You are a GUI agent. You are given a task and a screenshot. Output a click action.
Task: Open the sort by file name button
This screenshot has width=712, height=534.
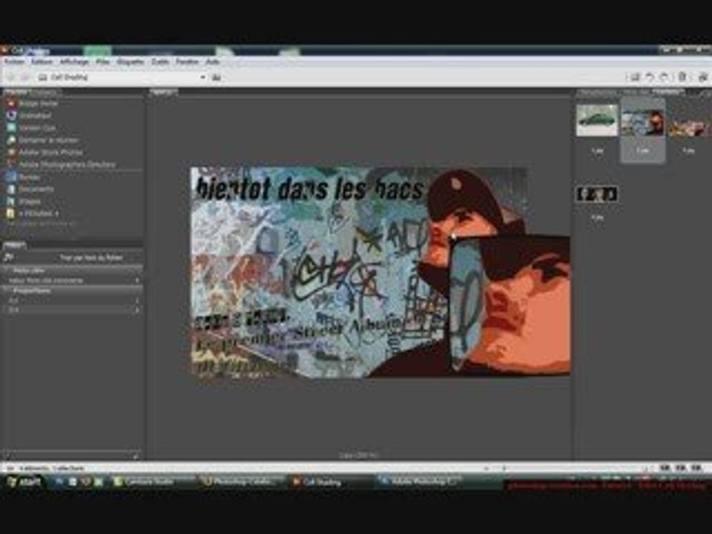click(91, 258)
